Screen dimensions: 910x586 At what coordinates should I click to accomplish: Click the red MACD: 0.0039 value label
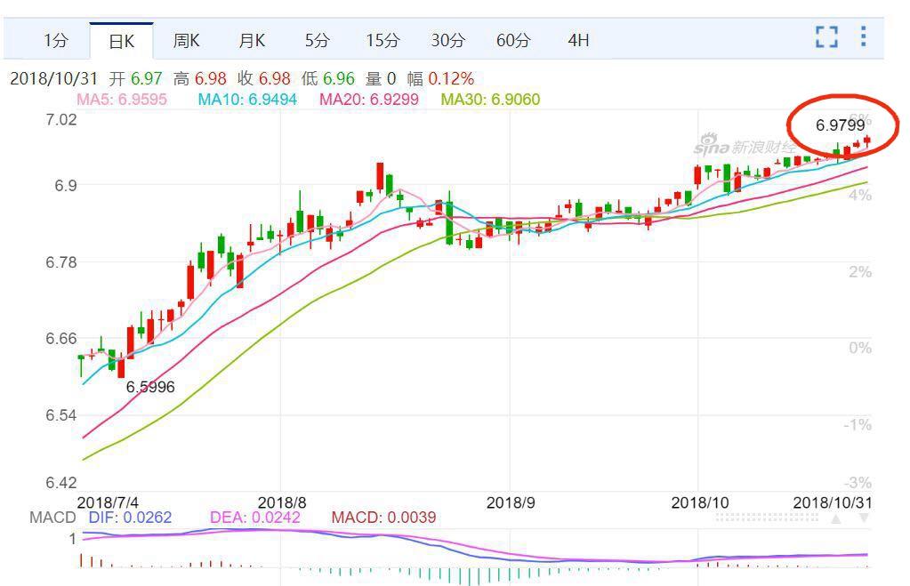[x=383, y=518]
